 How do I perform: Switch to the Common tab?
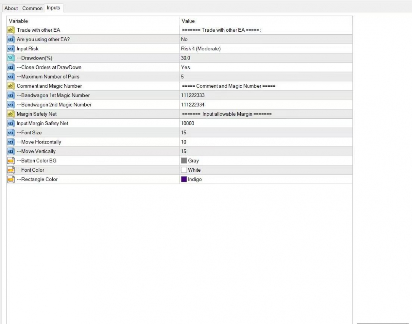32,8
